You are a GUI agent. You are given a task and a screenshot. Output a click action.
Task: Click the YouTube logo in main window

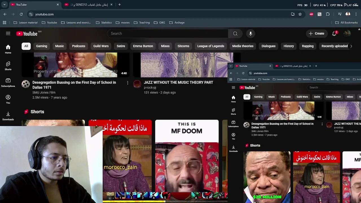pyautogui.click(x=27, y=34)
